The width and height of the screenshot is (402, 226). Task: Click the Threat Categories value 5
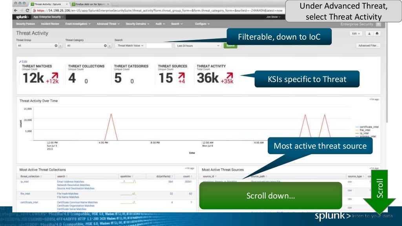[x=118, y=78]
